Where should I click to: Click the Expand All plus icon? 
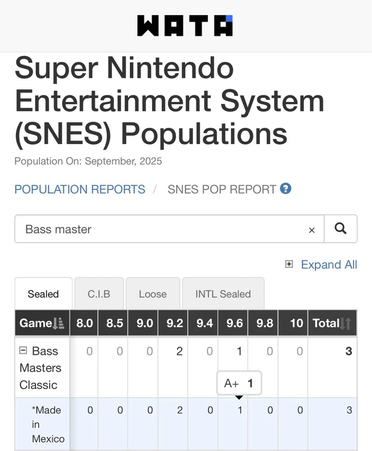(x=289, y=264)
